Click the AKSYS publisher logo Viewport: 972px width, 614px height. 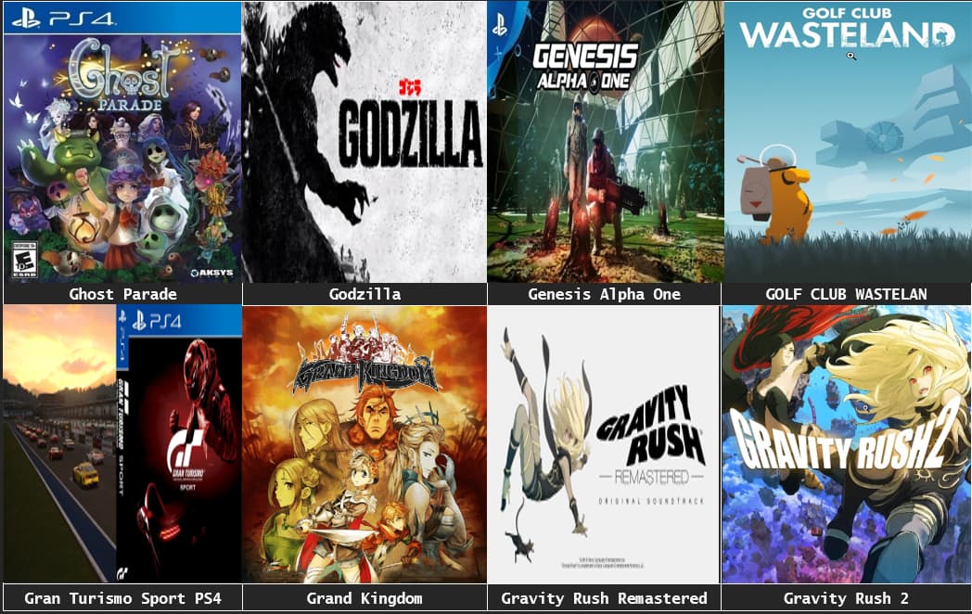[211, 273]
